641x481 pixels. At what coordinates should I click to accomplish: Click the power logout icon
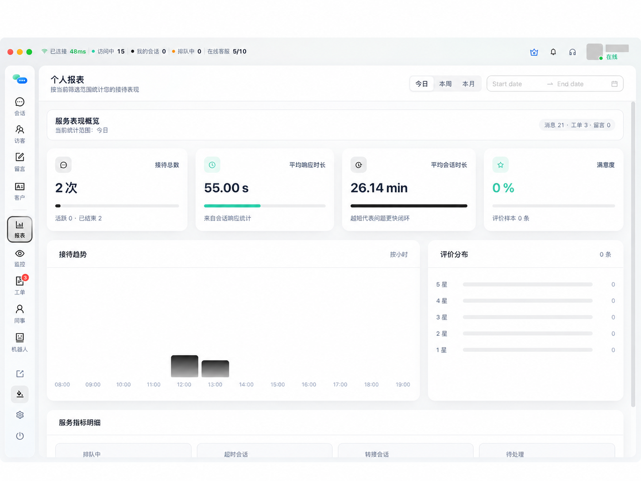pyautogui.click(x=20, y=436)
